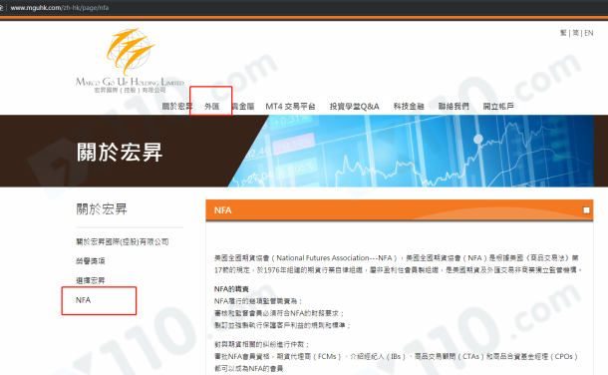Open the second sidebar link ending in 獎項
The image size is (608, 375).
(x=90, y=261)
